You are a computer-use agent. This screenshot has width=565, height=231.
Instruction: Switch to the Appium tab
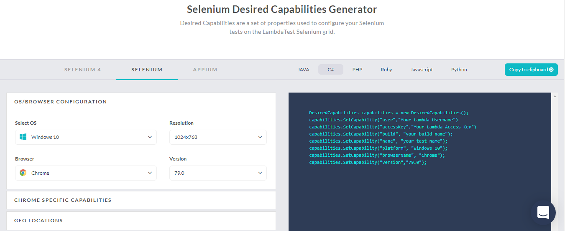click(205, 70)
